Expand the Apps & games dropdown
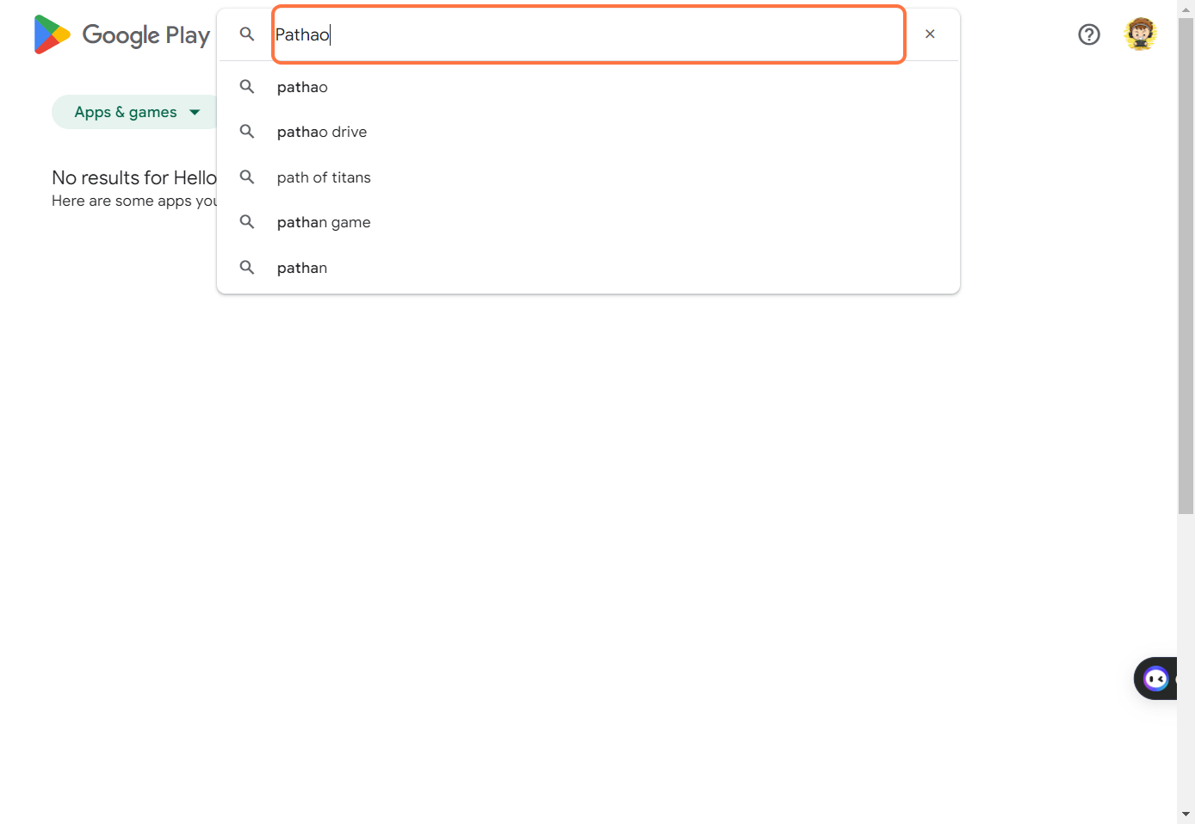This screenshot has width=1195, height=824. pos(126,112)
